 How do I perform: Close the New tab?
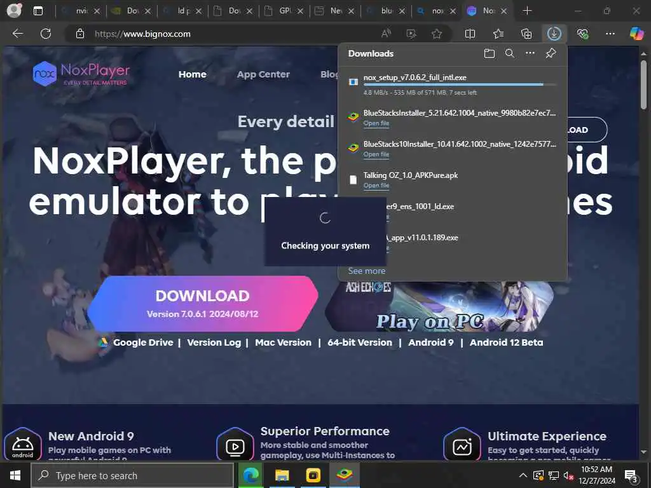click(351, 11)
